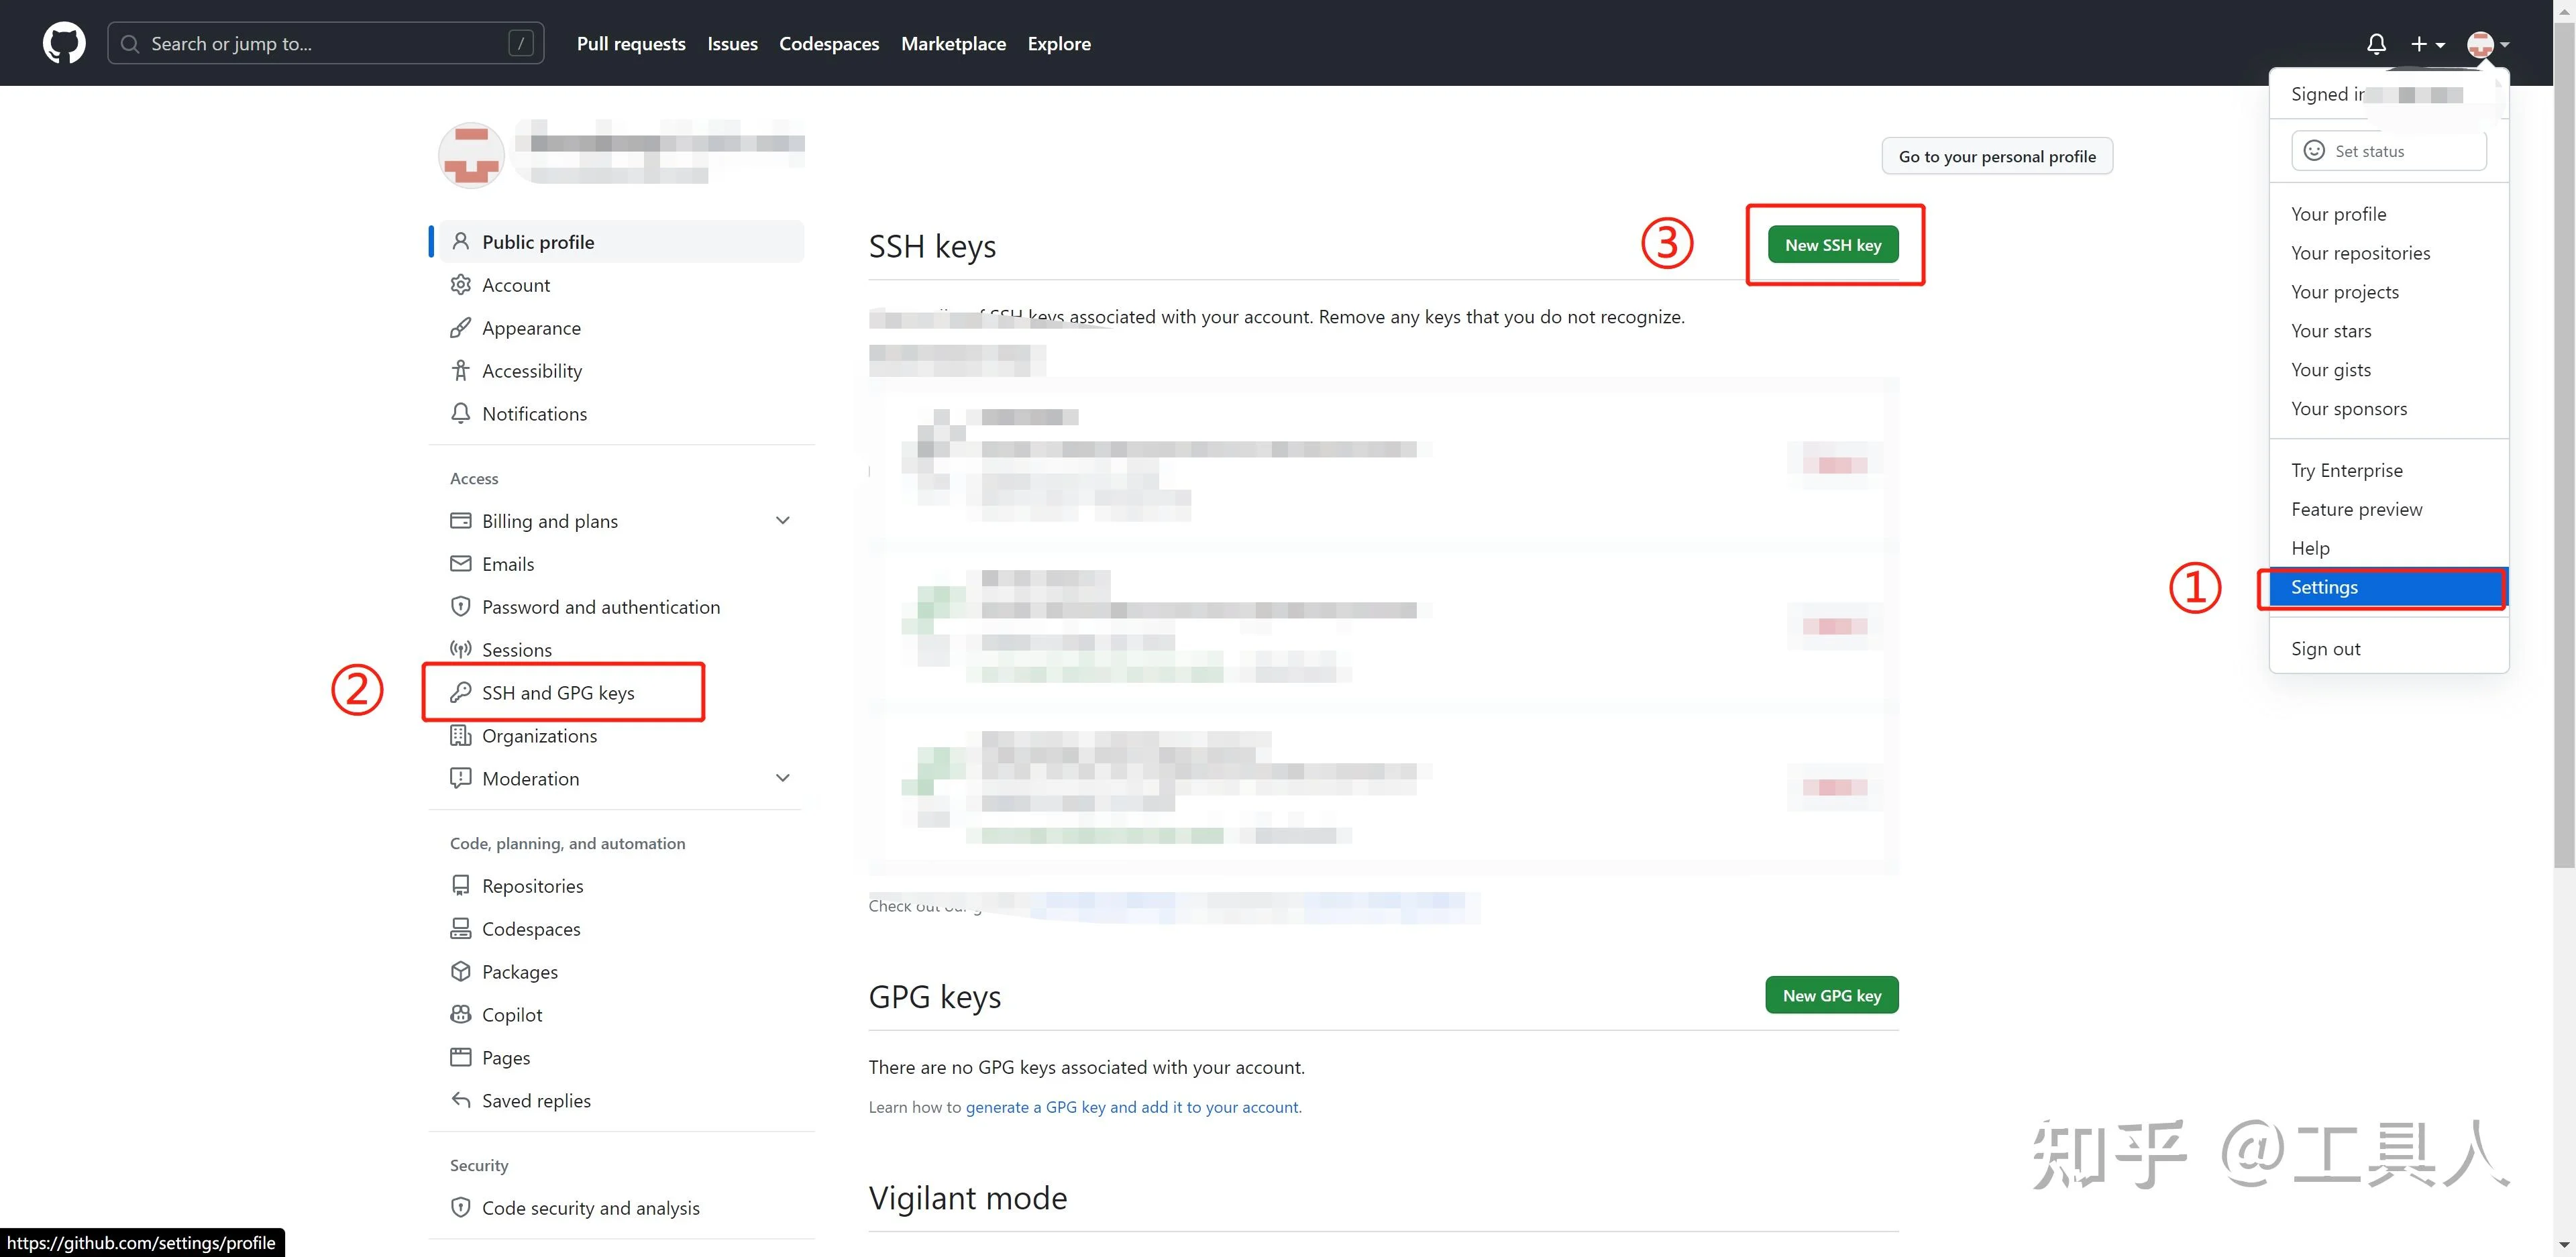Click the Packages cube icon
Screen dimensions: 2576x1257
click(x=460, y=971)
